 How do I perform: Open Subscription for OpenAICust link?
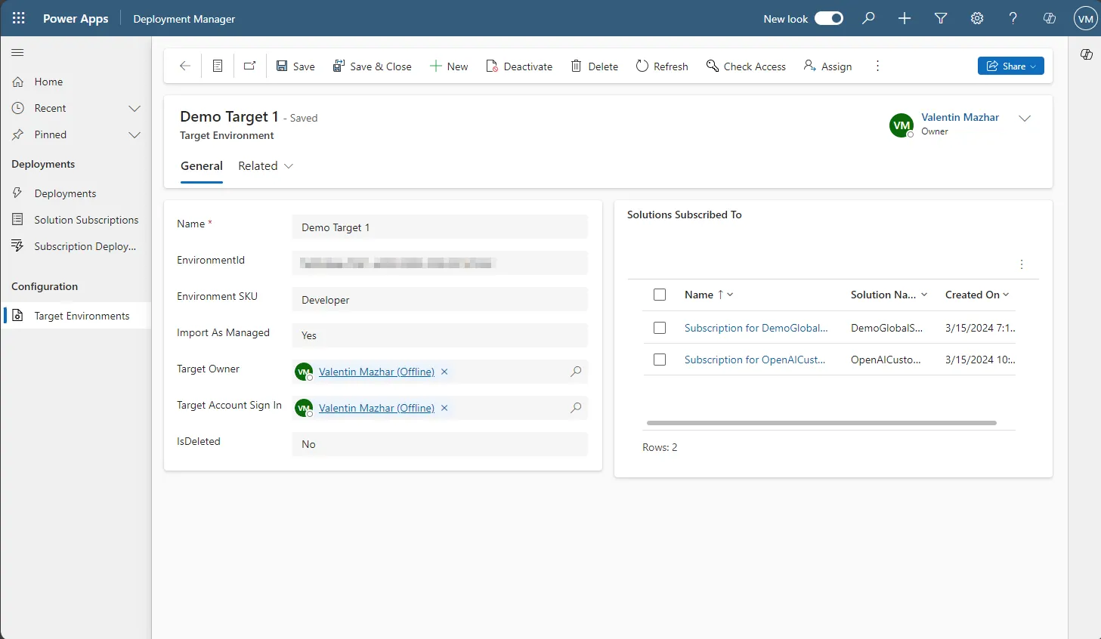point(755,360)
